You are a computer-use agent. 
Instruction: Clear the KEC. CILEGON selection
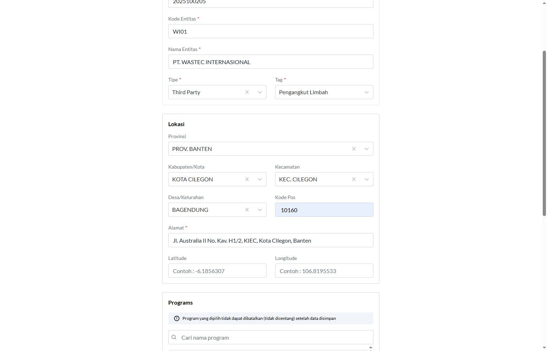tap(354, 179)
